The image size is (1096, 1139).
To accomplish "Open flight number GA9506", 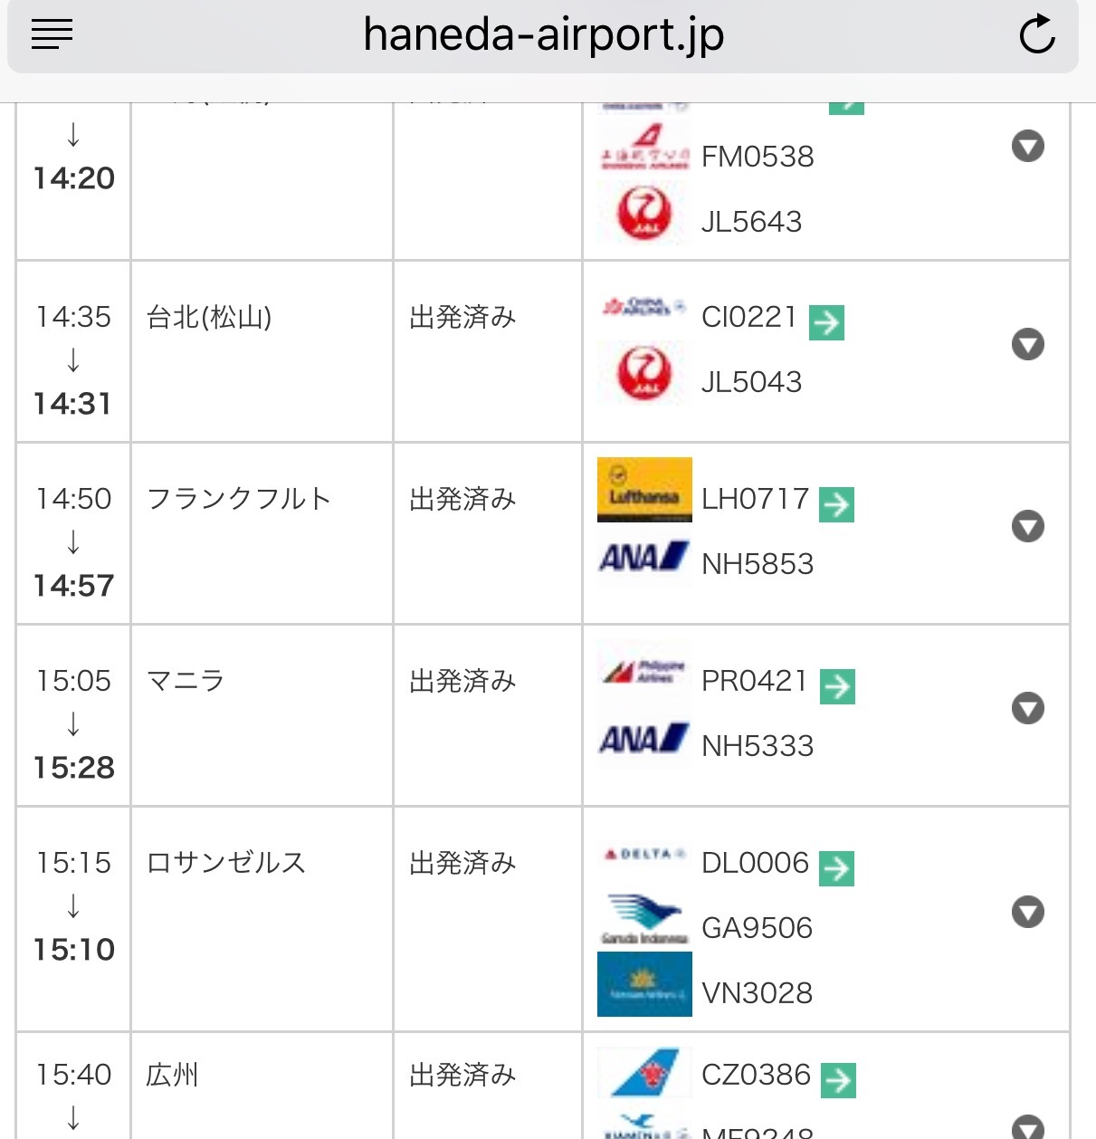I will 757,928.
